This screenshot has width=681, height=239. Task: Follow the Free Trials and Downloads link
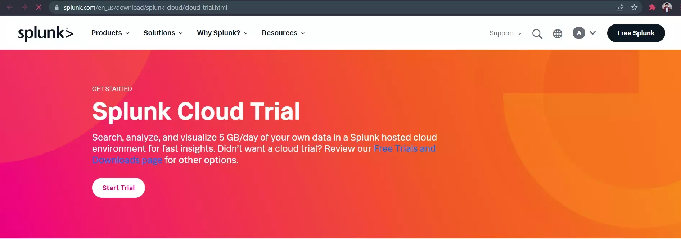[405, 149]
